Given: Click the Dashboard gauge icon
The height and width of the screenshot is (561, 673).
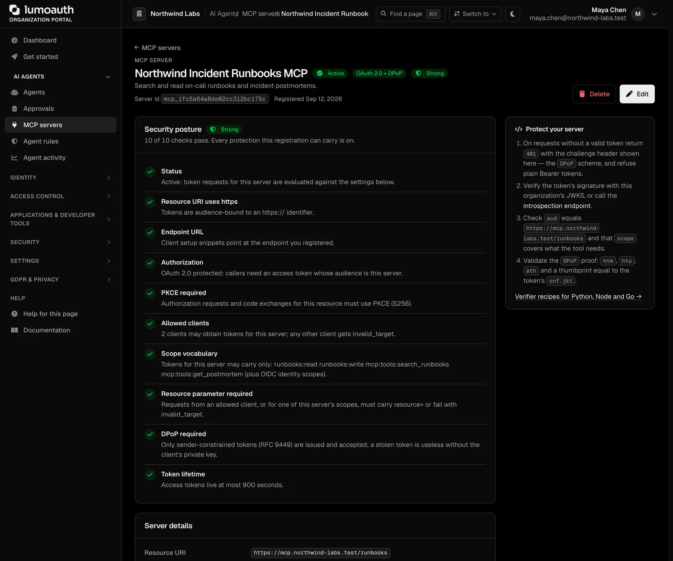Looking at the screenshot, I should pyautogui.click(x=15, y=40).
